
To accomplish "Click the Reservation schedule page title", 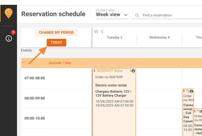I will (x=53, y=14).
